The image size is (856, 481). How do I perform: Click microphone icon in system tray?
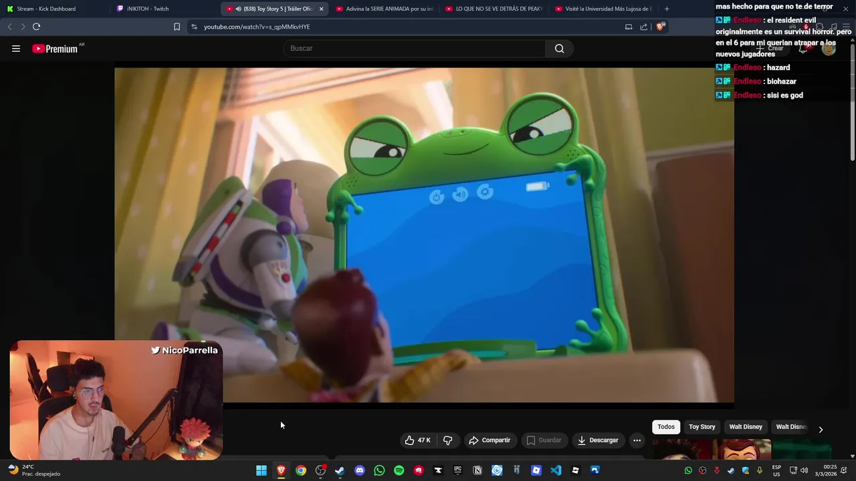tap(760, 470)
